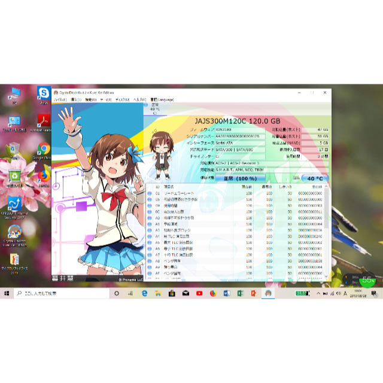Open File Explorer from the taskbar
Screen dimensions: 383x383
coord(158,293)
